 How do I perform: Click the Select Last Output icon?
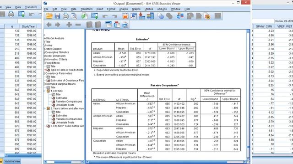click(180, 16)
